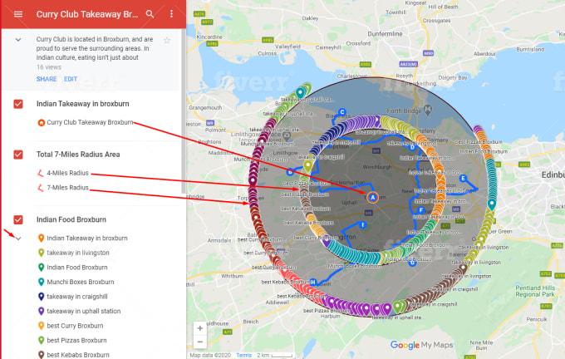This screenshot has width=565, height=359.
Task: Click the search magnifier icon
Action: click(150, 14)
